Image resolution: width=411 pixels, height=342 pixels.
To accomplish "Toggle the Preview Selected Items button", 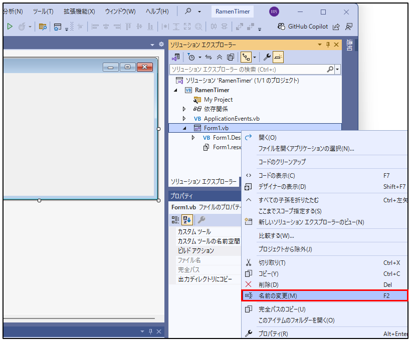I will [279, 57].
